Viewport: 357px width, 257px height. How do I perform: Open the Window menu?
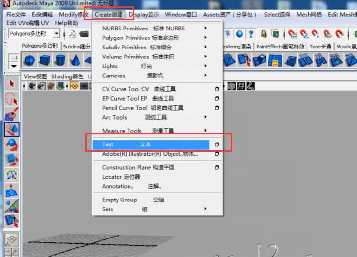(181, 15)
